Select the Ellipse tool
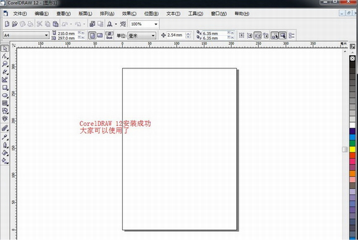 point(5,96)
